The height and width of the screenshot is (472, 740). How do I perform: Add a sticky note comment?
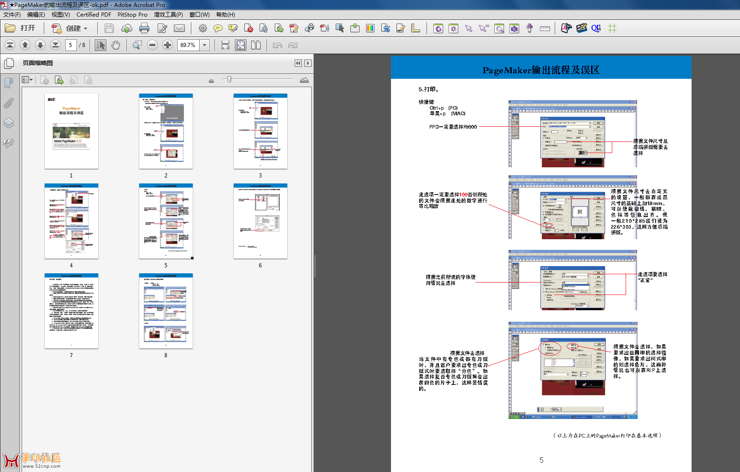(218, 28)
